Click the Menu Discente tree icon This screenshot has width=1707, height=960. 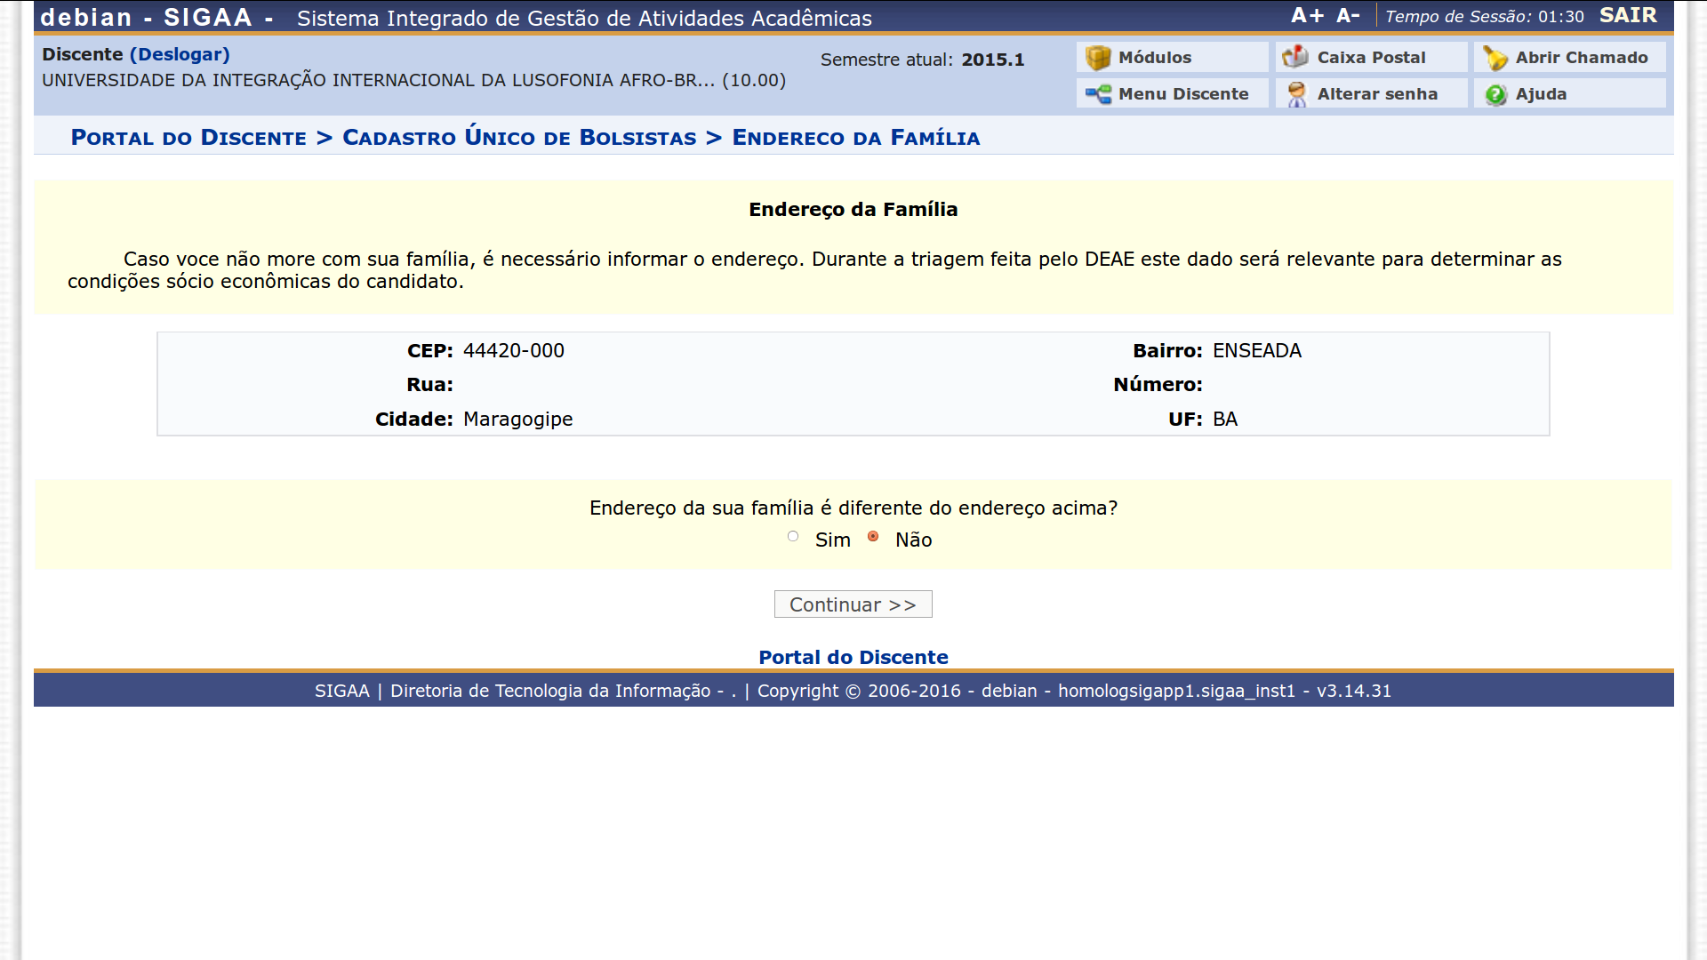pyautogui.click(x=1098, y=94)
